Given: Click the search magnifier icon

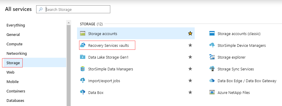Looking at the screenshot, I should point(41,9).
